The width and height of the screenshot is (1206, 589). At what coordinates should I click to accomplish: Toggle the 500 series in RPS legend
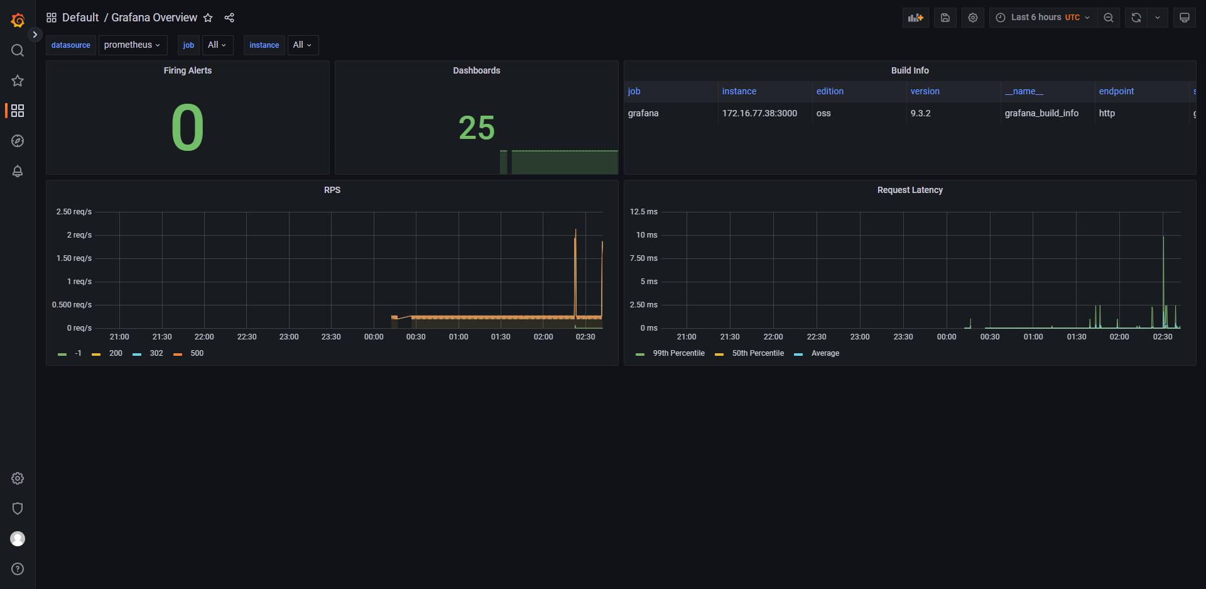coord(197,353)
